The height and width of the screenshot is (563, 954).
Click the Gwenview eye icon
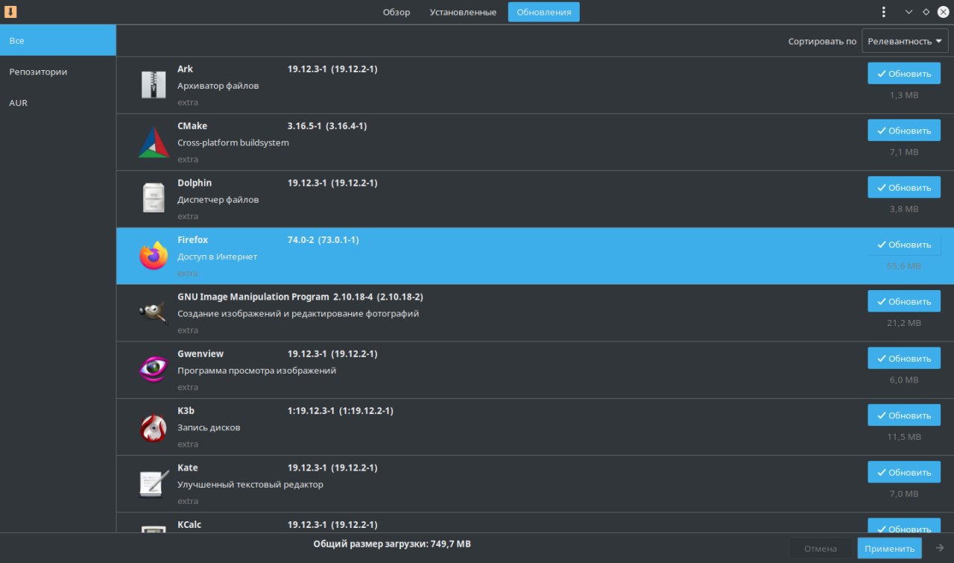click(x=154, y=369)
